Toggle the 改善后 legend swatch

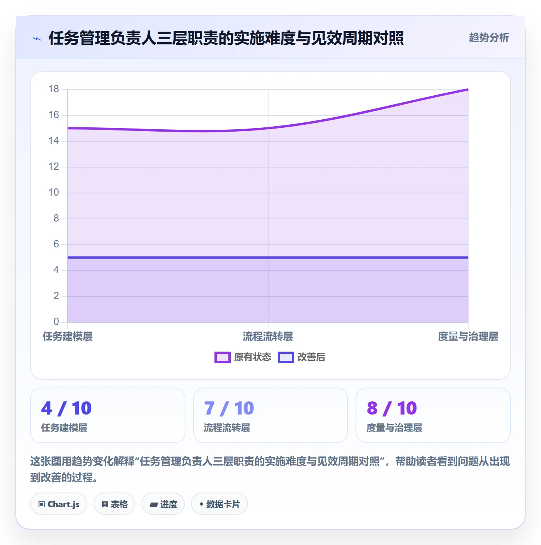[286, 357]
